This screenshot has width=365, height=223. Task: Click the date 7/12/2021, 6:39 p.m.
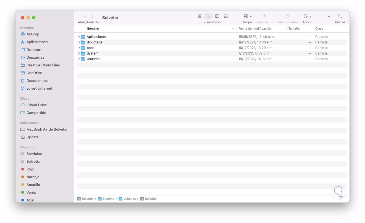pyautogui.click(x=254, y=53)
